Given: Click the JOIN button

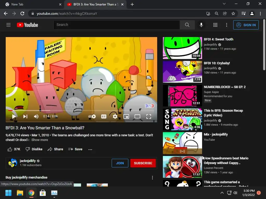Looking at the screenshot, I should point(120,163).
